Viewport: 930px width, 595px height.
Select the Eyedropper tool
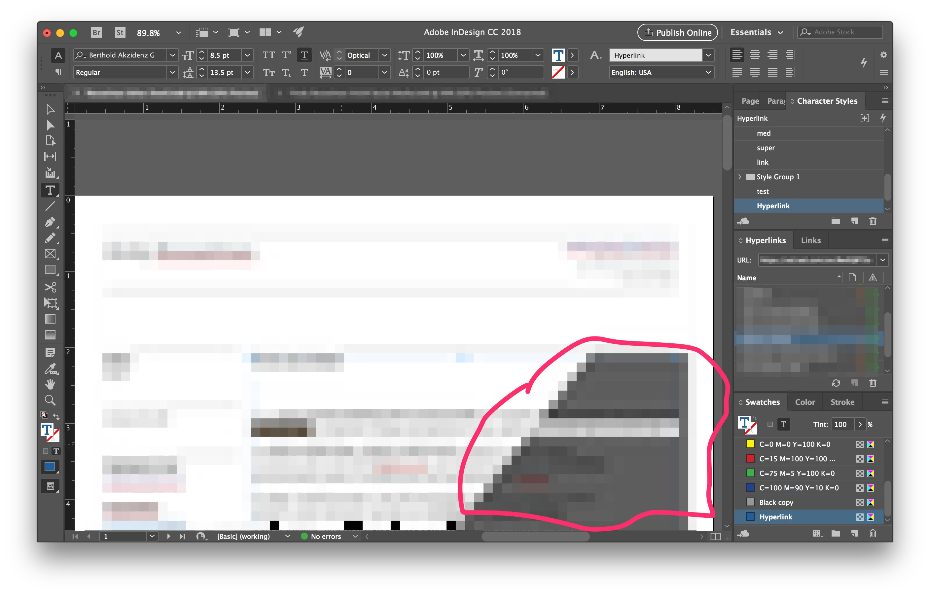tap(50, 368)
